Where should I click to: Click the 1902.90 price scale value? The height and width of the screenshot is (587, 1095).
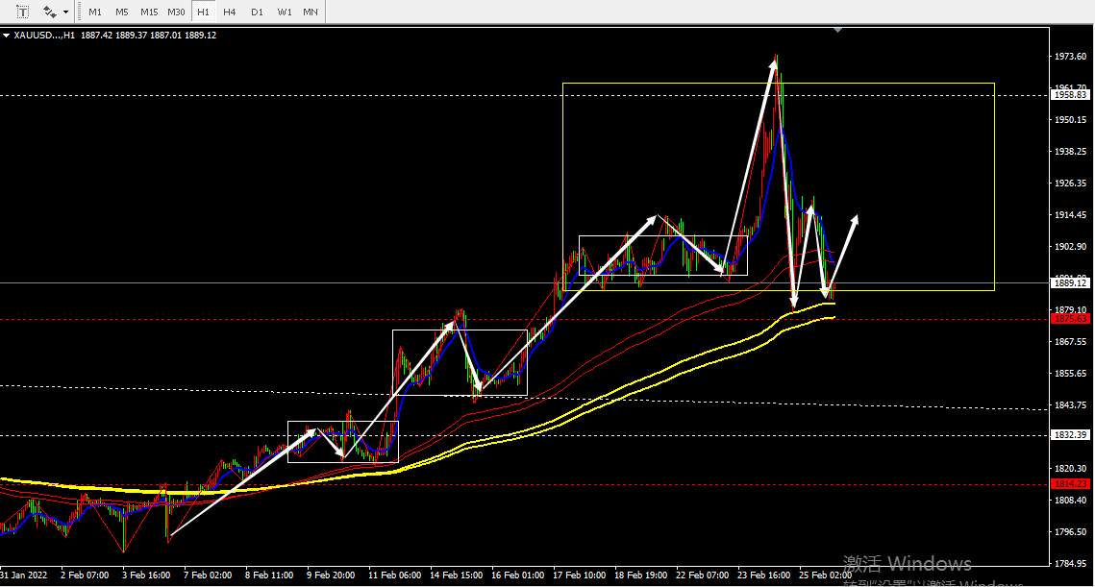[1070, 246]
